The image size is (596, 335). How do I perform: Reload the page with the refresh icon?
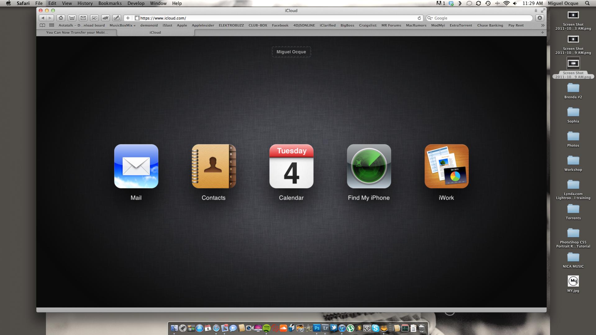pyautogui.click(x=419, y=18)
